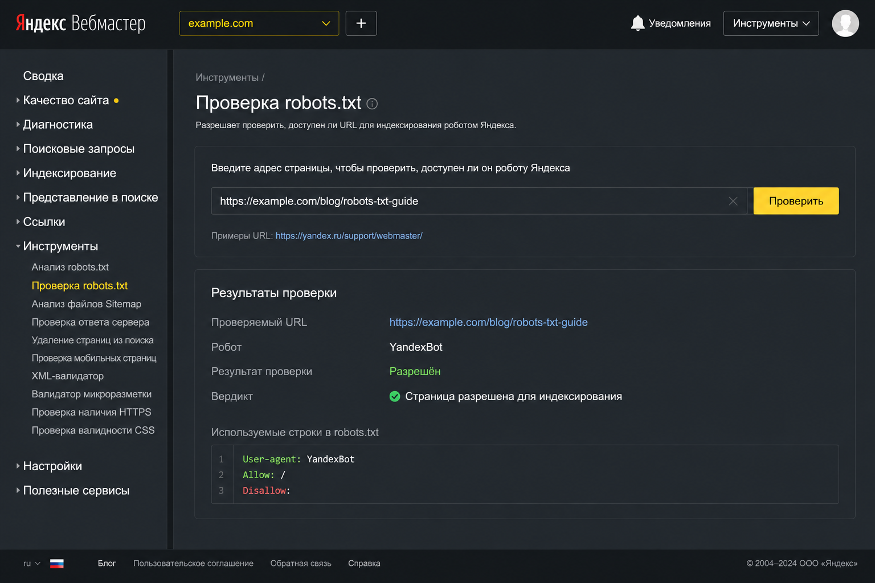The width and height of the screenshot is (875, 583).
Task: Click the plus icon to add site
Action: point(361,23)
